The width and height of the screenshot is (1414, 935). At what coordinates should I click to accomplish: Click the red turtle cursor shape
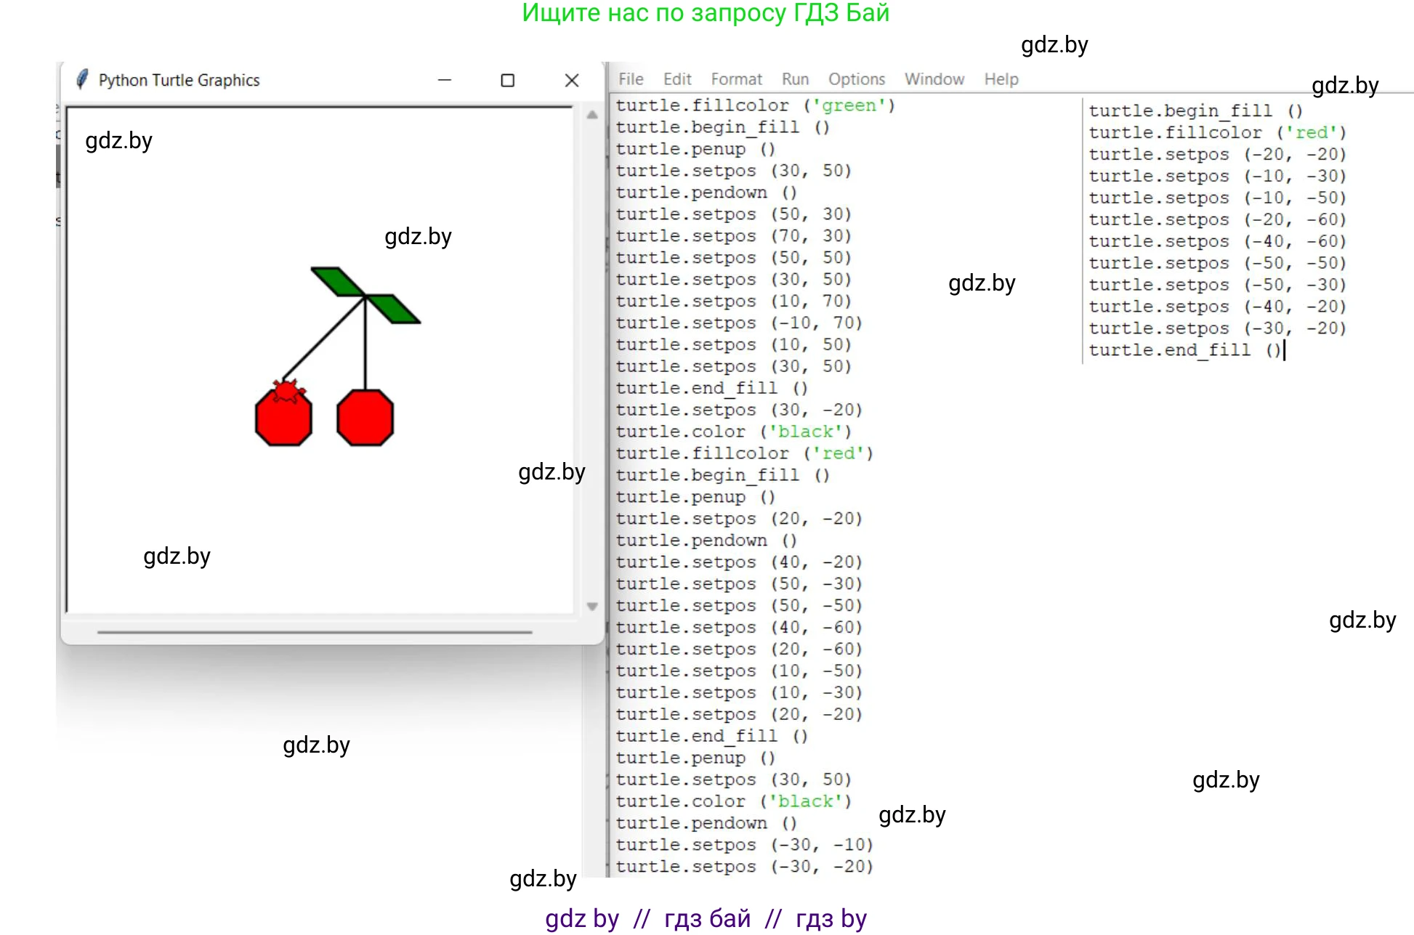pos(286,392)
